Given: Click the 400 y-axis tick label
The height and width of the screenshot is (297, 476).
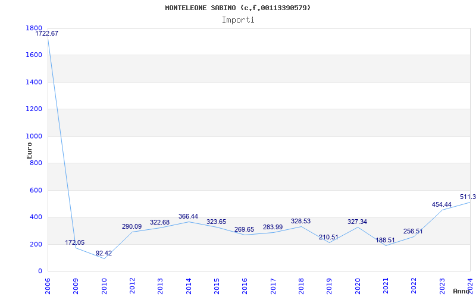Looking at the screenshot, I should [36, 217].
